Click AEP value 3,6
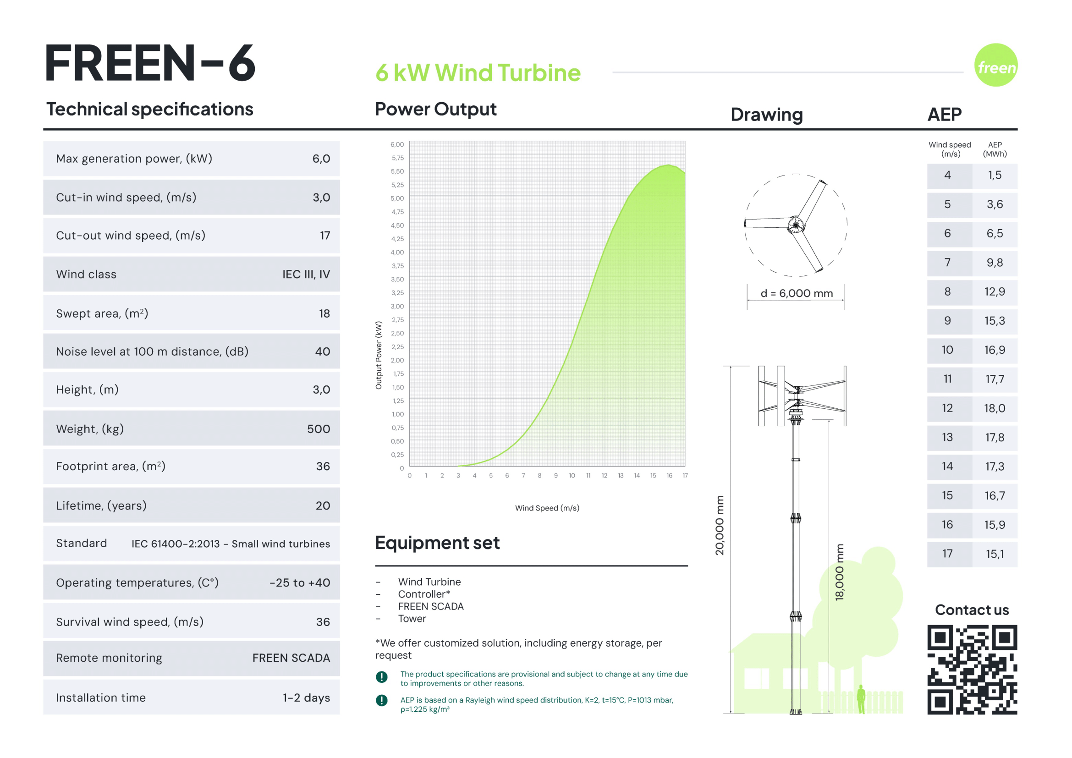This screenshot has height=758, width=1072. 995,204
